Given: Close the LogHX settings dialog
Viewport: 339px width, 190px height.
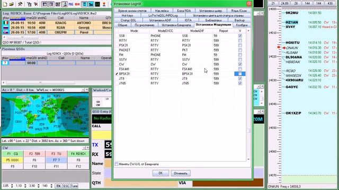Looking at the screenshot, I should (249, 4).
